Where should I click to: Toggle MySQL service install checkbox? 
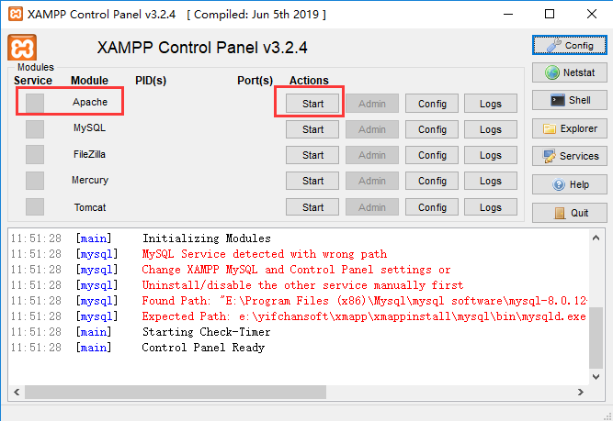(x=35, y=129)
